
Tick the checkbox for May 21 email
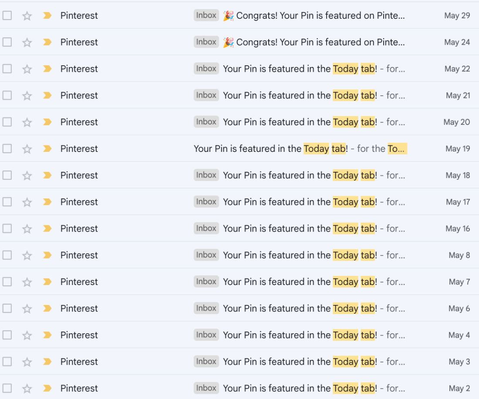(7, 95)
